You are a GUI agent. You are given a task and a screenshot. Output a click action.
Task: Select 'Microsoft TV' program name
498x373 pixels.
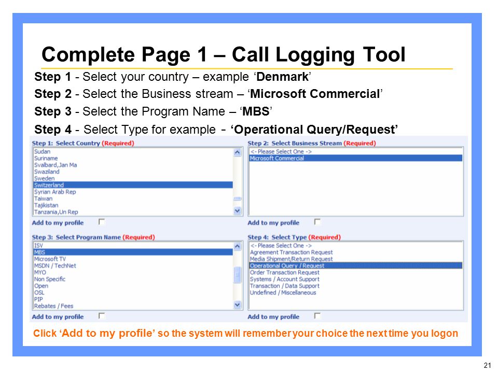point(133,259)
